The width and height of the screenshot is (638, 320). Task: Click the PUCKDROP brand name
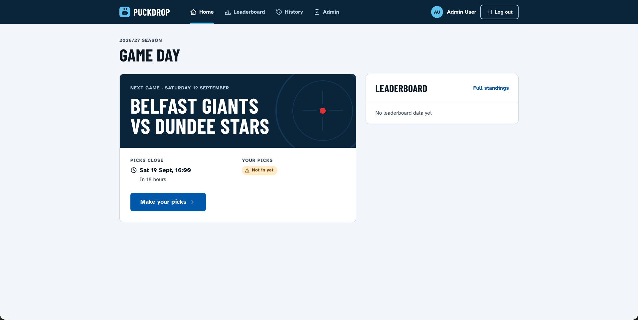pos(151,12)
